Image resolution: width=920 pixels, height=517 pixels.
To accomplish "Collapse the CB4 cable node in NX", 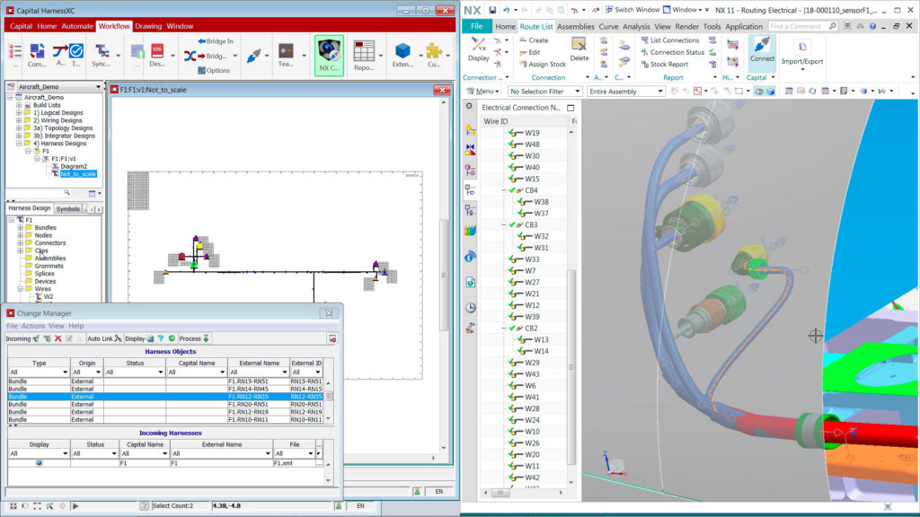I will tap(503, 190).
